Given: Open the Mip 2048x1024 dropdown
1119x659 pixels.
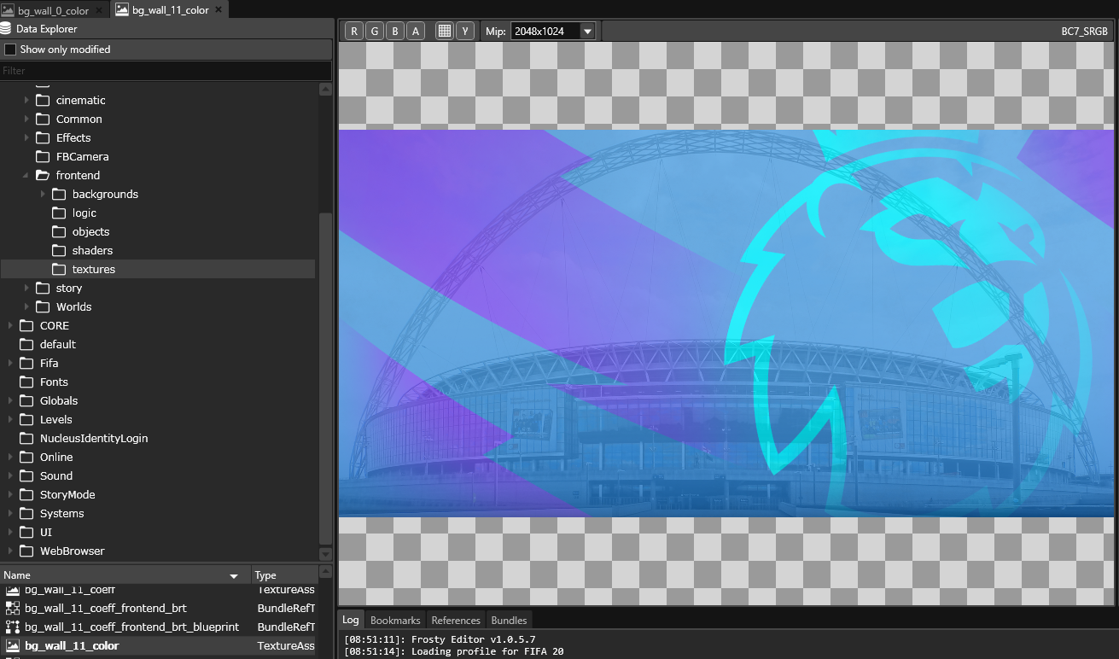Looking at the screenshot, I should pos(552,32).
